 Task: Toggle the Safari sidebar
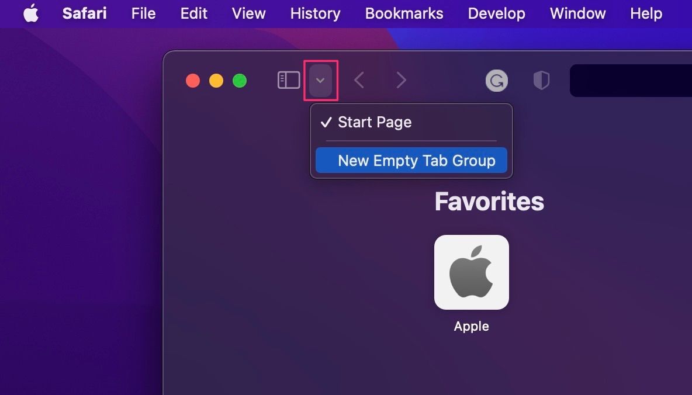pos(289,80)
